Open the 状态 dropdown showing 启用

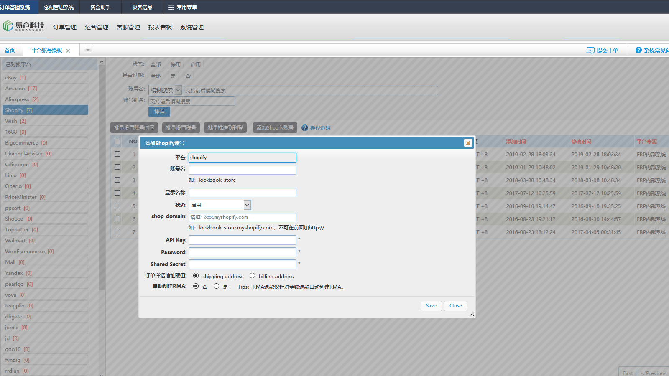pos(247,205)
